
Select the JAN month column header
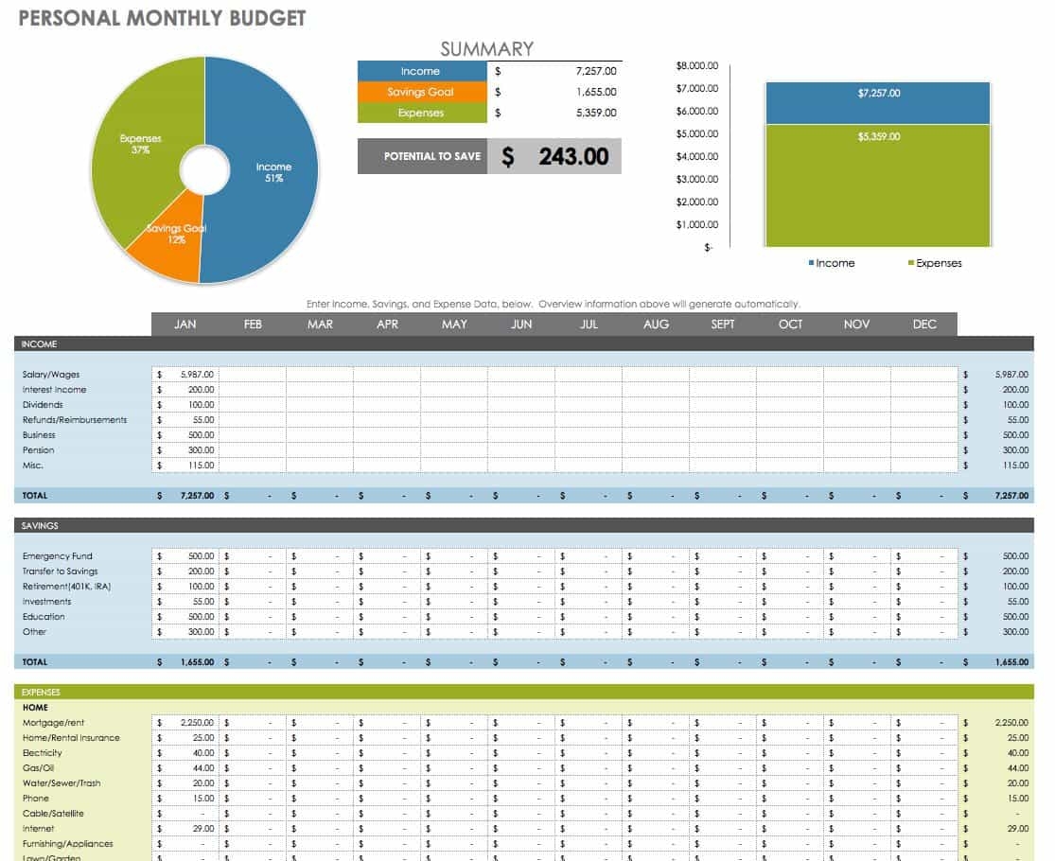185,324
